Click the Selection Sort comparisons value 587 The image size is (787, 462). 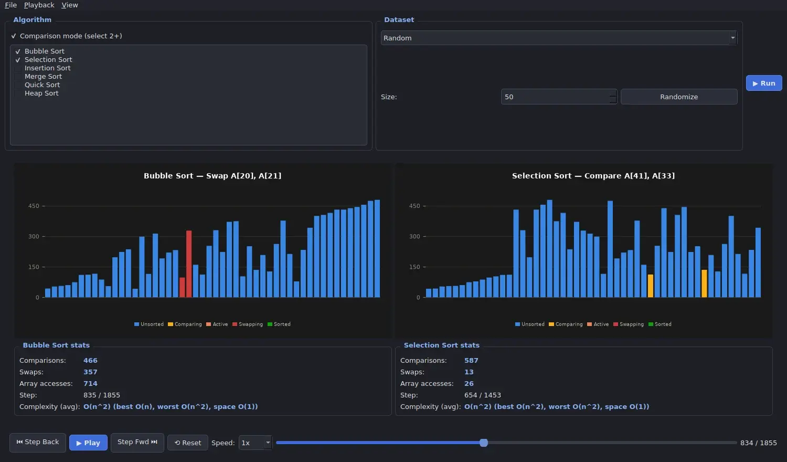(x=471, y=361)
